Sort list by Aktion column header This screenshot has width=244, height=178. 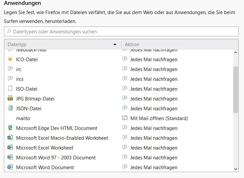pyautogui.click(x=177, y=44)
